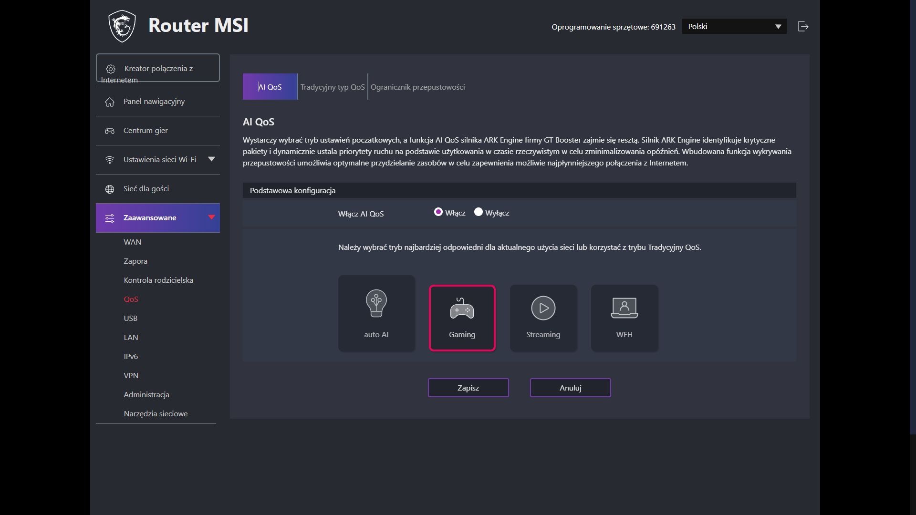
Task: Go to VPN settings
Action: pos(131,376)
